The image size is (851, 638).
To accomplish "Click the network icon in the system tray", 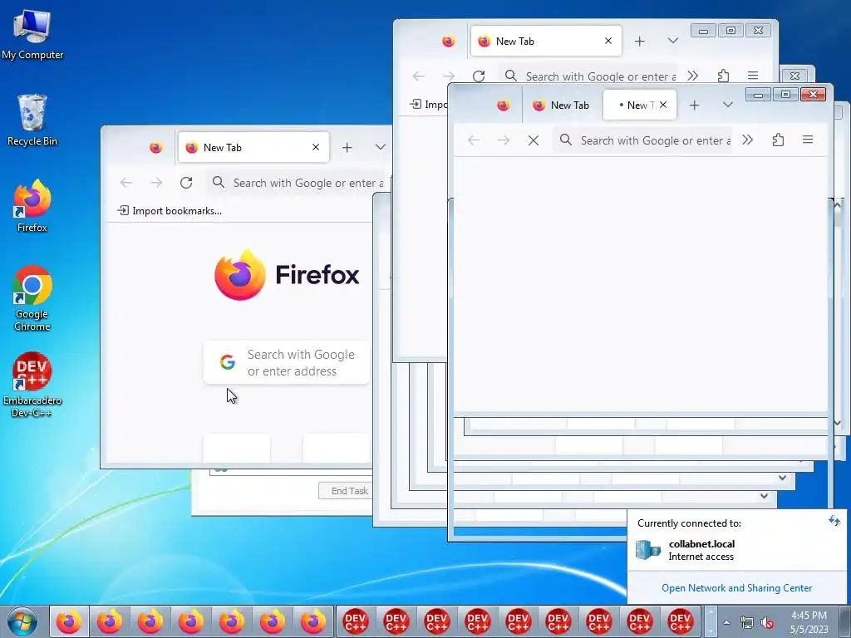I will point(747,622).
